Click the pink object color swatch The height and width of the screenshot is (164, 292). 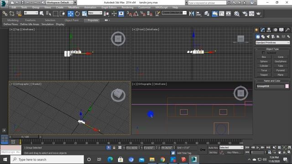point(287,86)
